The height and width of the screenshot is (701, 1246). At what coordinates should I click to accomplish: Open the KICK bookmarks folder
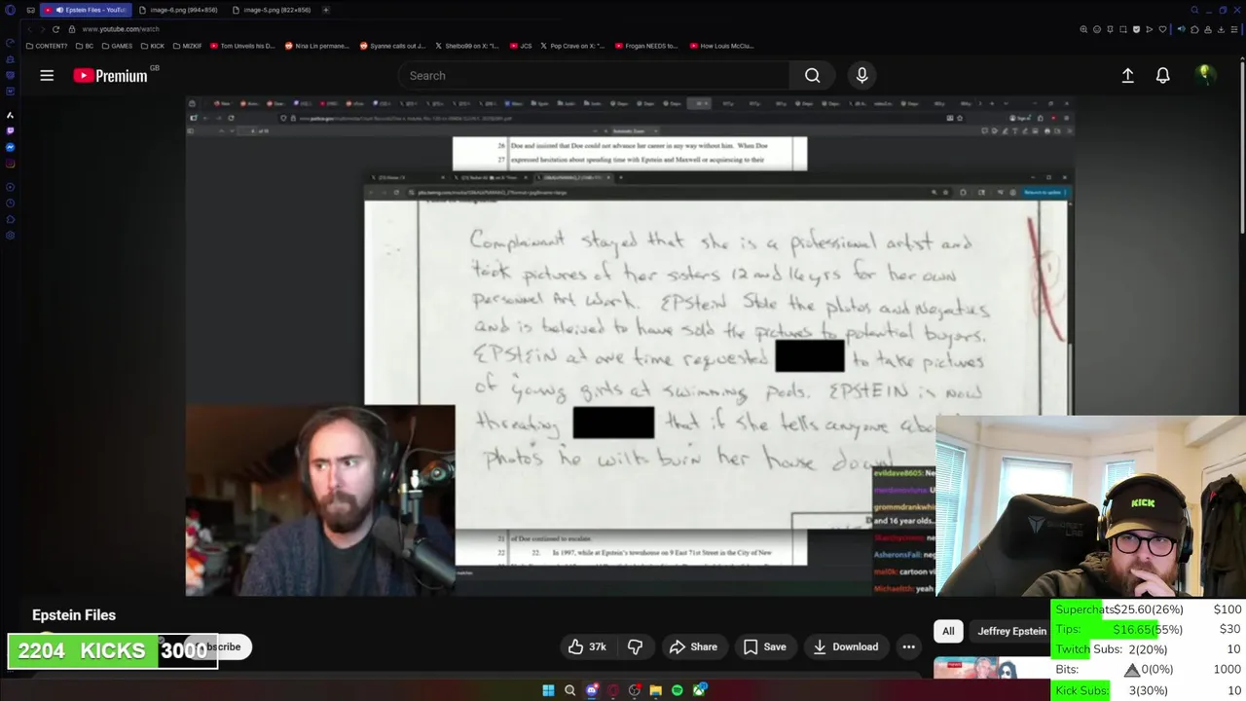(x=153, y=46)
